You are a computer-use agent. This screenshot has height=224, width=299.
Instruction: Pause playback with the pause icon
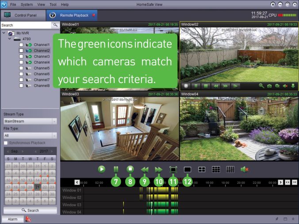pos(116,169)
